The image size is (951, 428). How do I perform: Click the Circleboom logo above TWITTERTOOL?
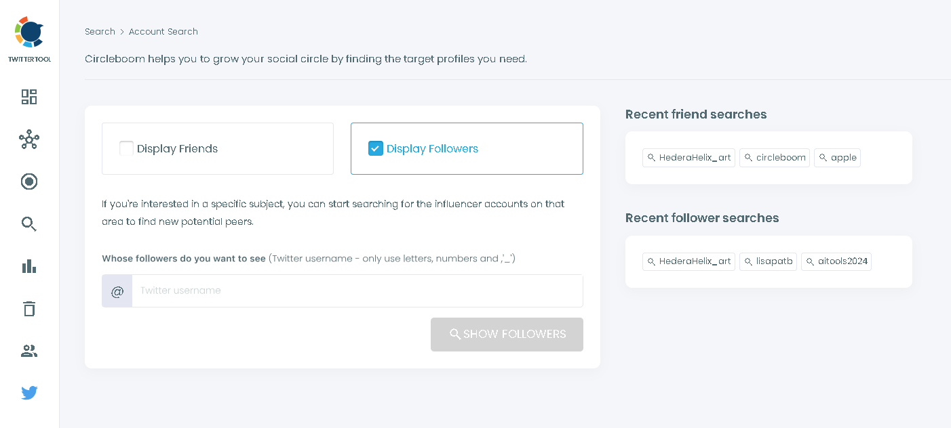pyautogui.click(x=28, y=30)
